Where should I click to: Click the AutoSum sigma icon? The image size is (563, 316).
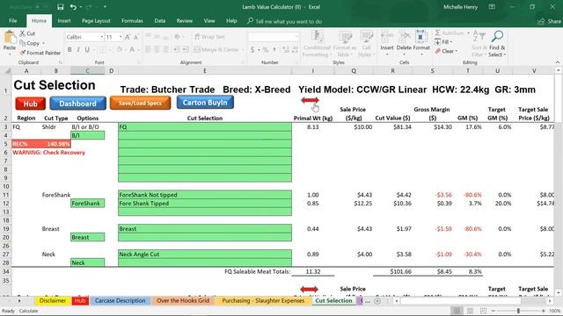[x=438, y=33]
